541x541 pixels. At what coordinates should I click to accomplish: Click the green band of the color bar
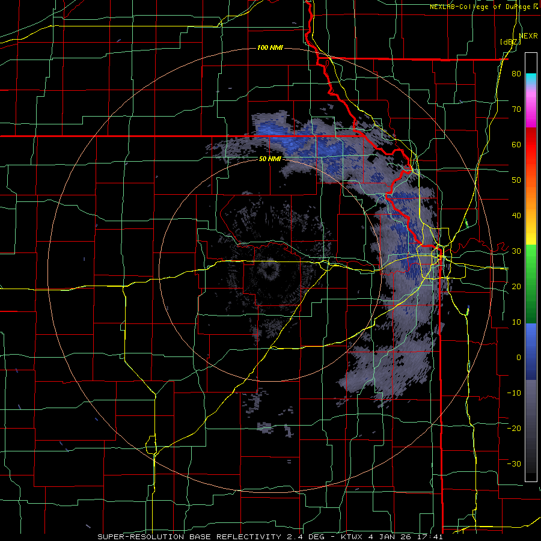click(531, 284)
